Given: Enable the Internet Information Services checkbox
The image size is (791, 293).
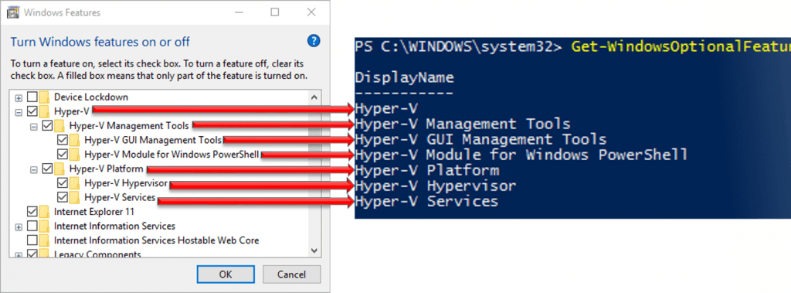Looking at the screenshot, I should (32, 226).
